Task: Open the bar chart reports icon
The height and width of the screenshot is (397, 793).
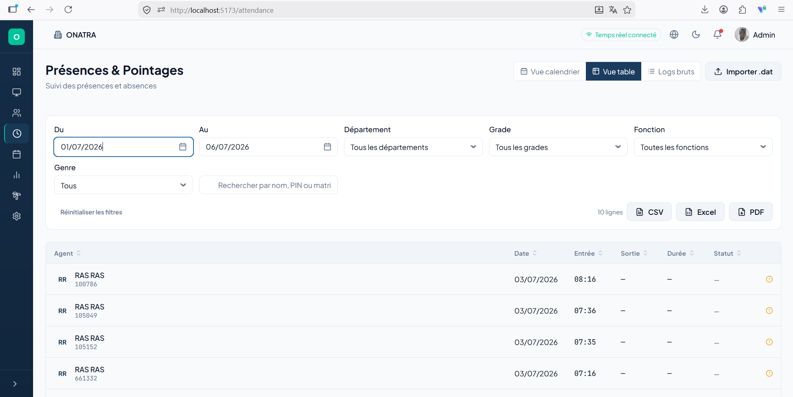Action: click(x=17, y=175)
